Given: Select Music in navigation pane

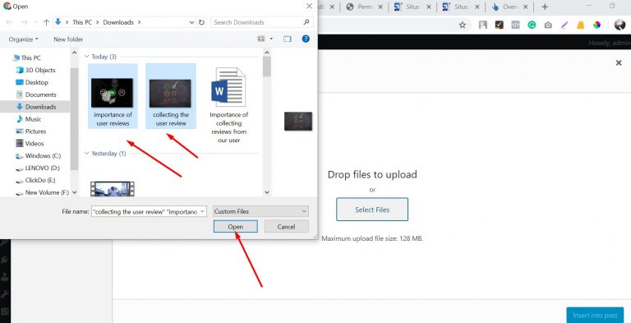Looking at the screenshot, I should [29, 119].
